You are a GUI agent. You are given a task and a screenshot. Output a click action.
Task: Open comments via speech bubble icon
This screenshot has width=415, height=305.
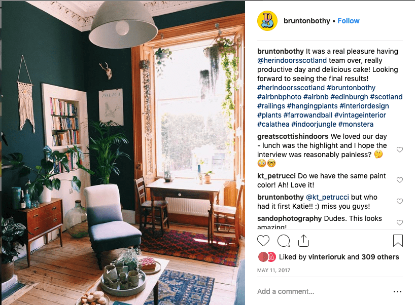click(x=284, y=241)
